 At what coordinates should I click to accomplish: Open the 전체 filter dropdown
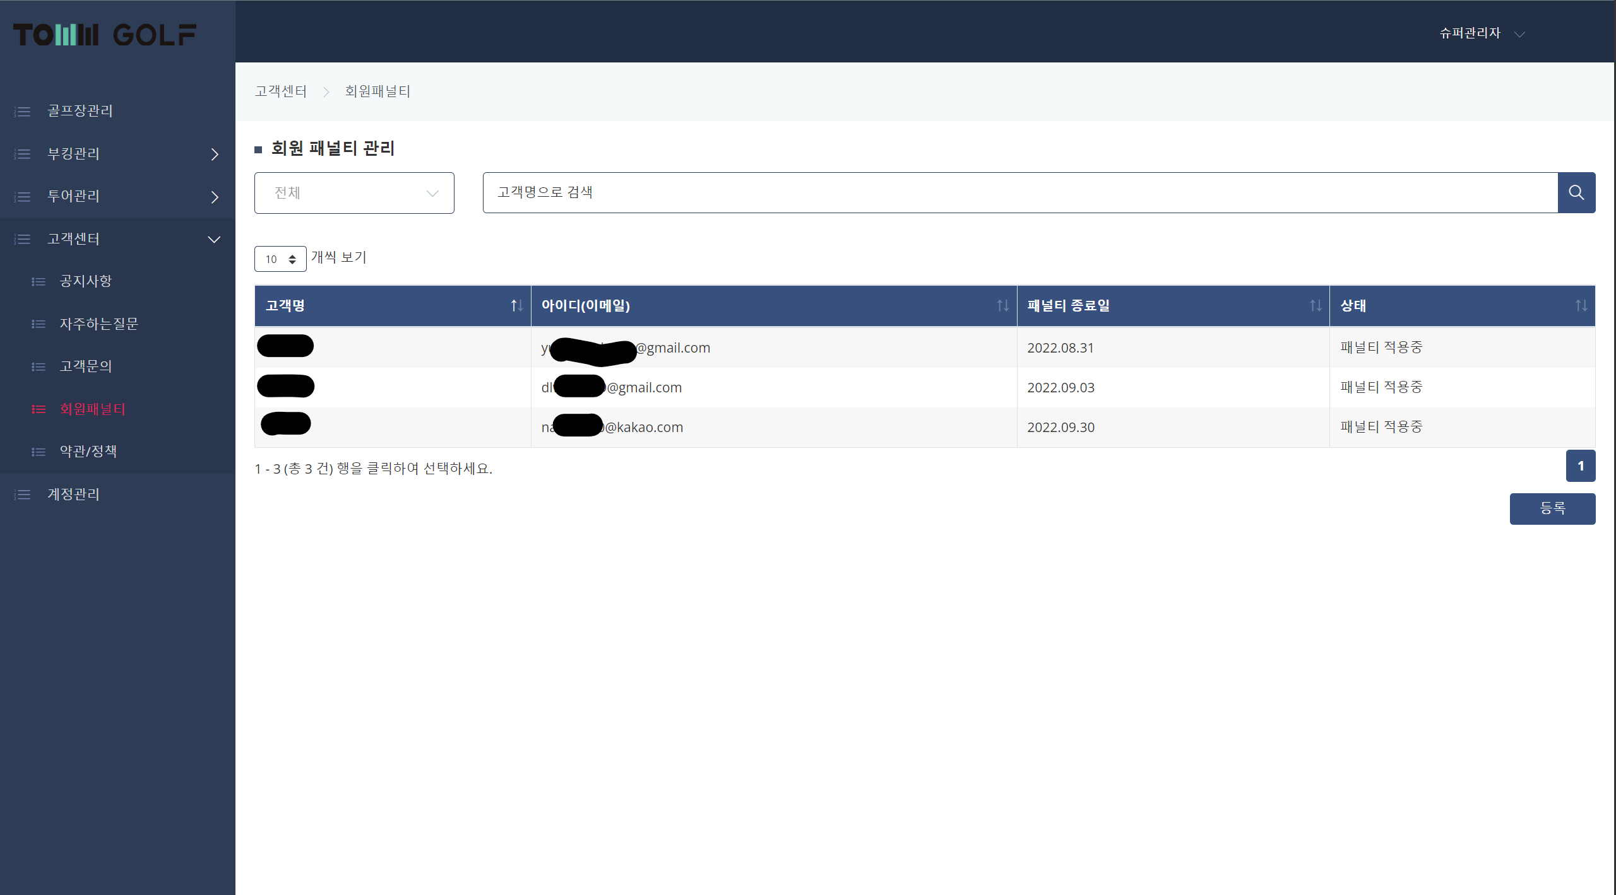354,193
